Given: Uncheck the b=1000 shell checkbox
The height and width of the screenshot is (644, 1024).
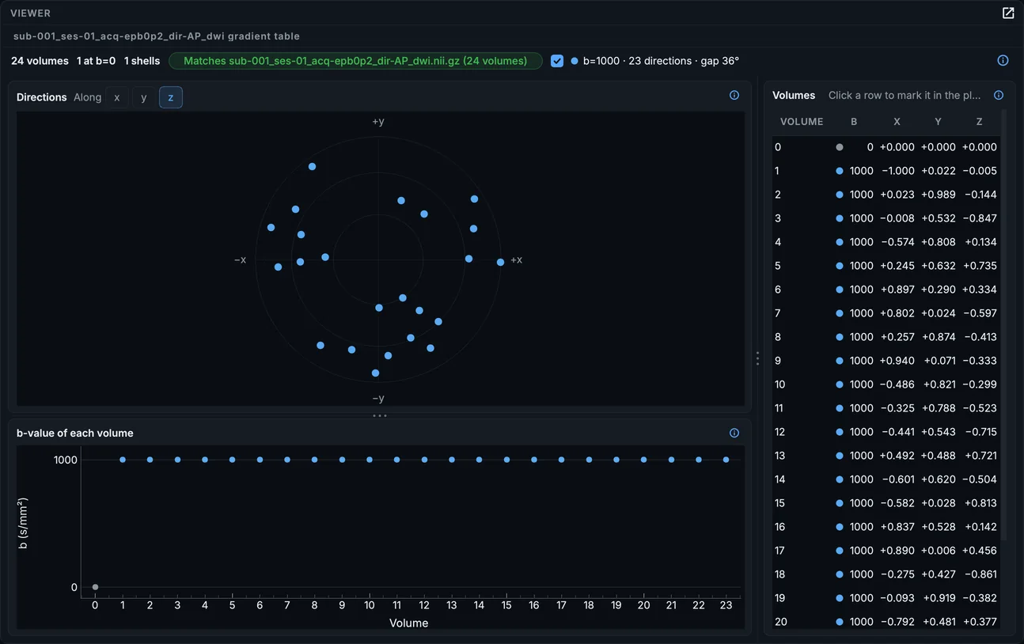Looking at the screenshot, I should (x=557, y=61).
